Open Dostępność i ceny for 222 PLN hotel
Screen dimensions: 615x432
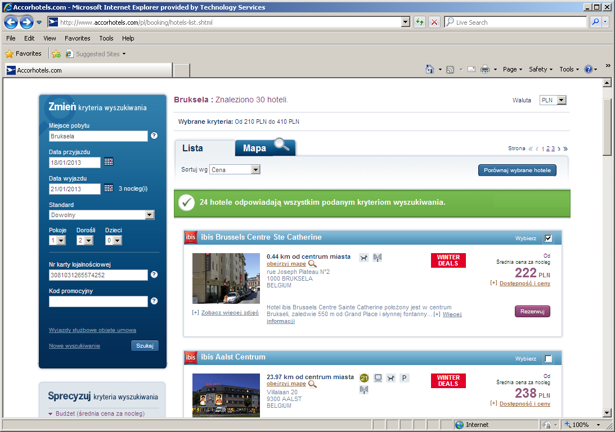(x=525, y=283)
